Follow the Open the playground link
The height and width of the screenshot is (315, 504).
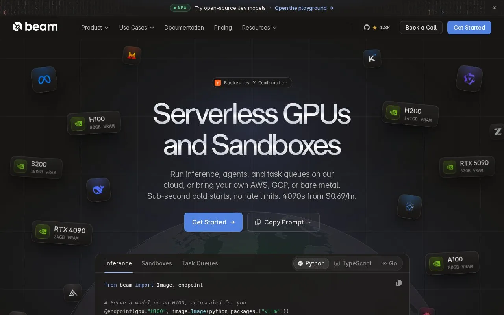click(304, 8)
